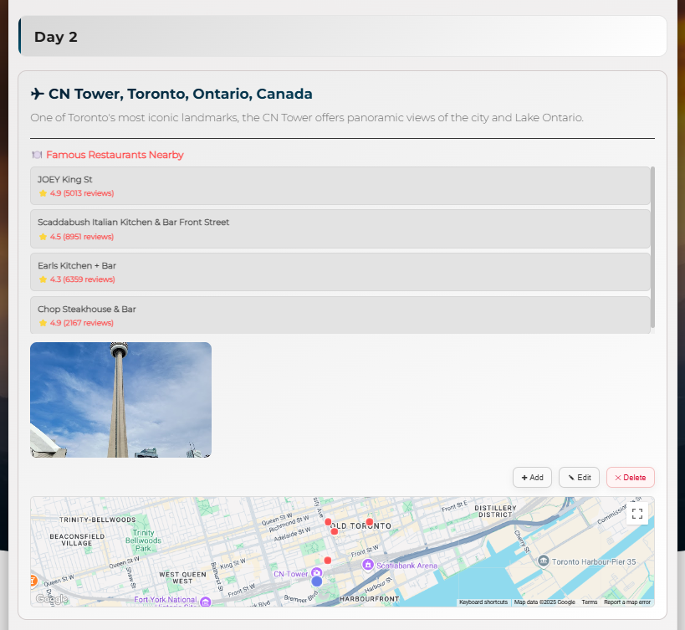Click the Map data ©2025 Google text

pyautogui.click(x=544, y=602)
